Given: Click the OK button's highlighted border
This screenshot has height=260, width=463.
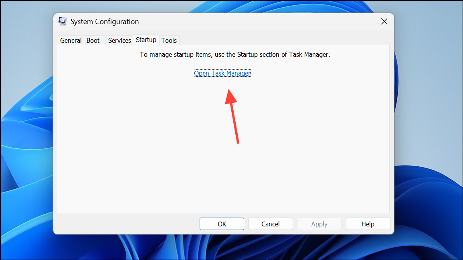Looking at the screenshot, I should click(x=222, y=218).
